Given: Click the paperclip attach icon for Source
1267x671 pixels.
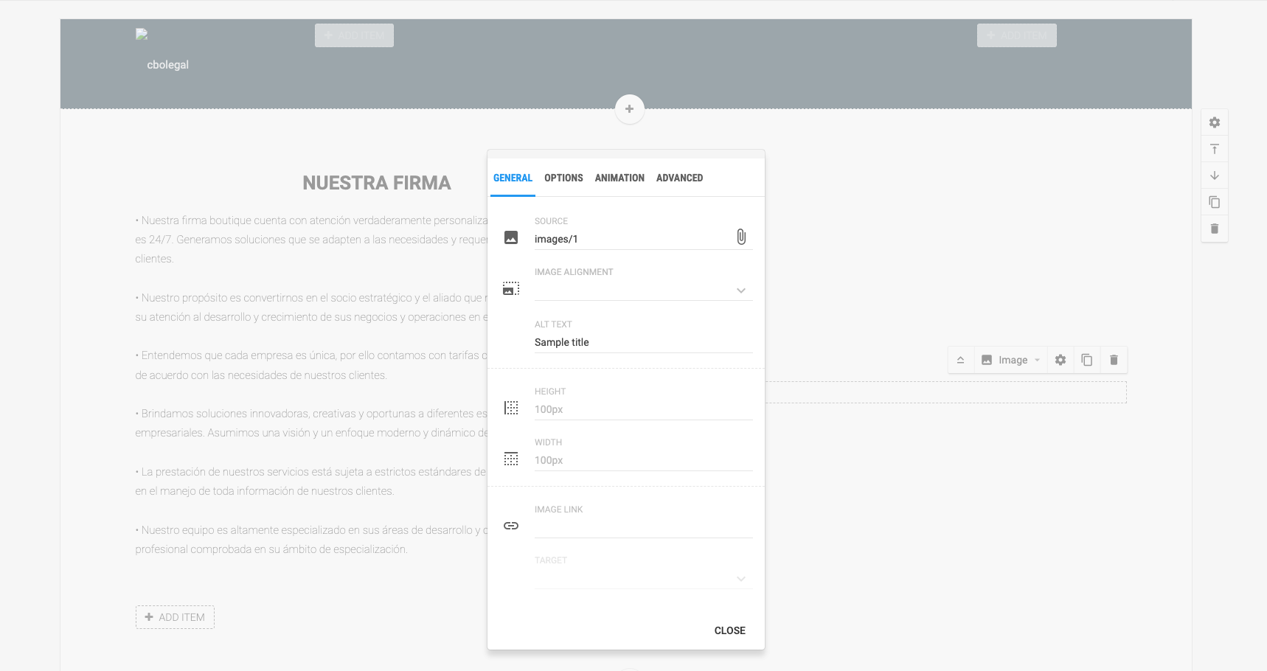Looking at the screenshot, I should point(741,237).
